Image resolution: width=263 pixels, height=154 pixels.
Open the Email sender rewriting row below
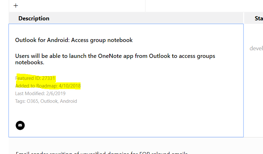click(101, 152)
